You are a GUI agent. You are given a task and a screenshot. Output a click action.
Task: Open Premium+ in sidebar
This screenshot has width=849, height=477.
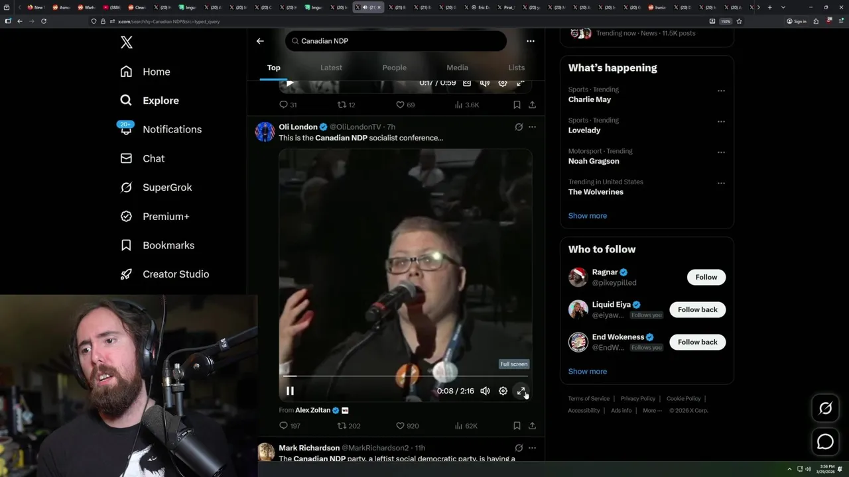[155, 217]
